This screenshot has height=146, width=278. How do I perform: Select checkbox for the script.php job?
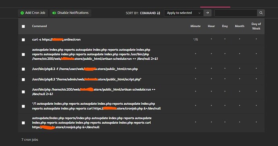[23, 79]
